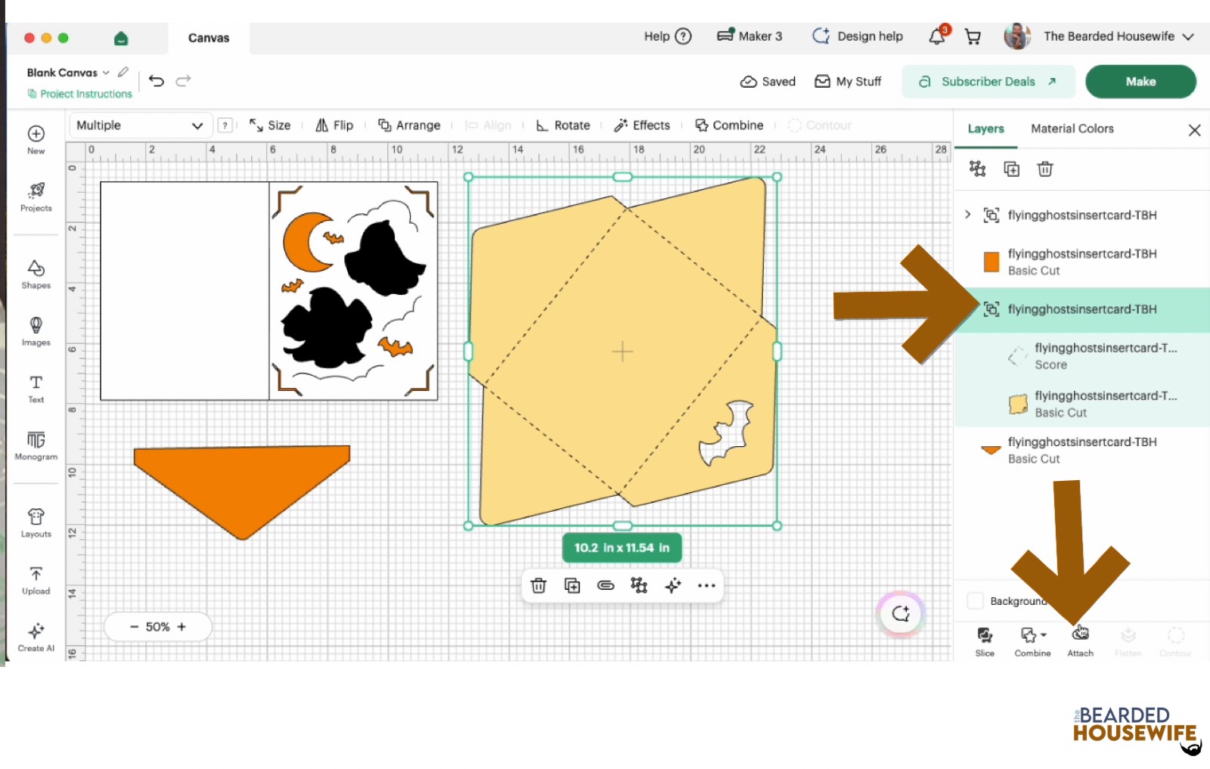Open the Multiple operation dropdown
1210x769 pixels.
(x=140, y=126)
